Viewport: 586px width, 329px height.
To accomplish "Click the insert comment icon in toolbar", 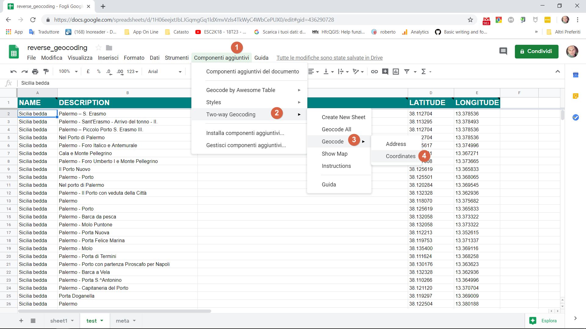I will click(x=385, y=72).
